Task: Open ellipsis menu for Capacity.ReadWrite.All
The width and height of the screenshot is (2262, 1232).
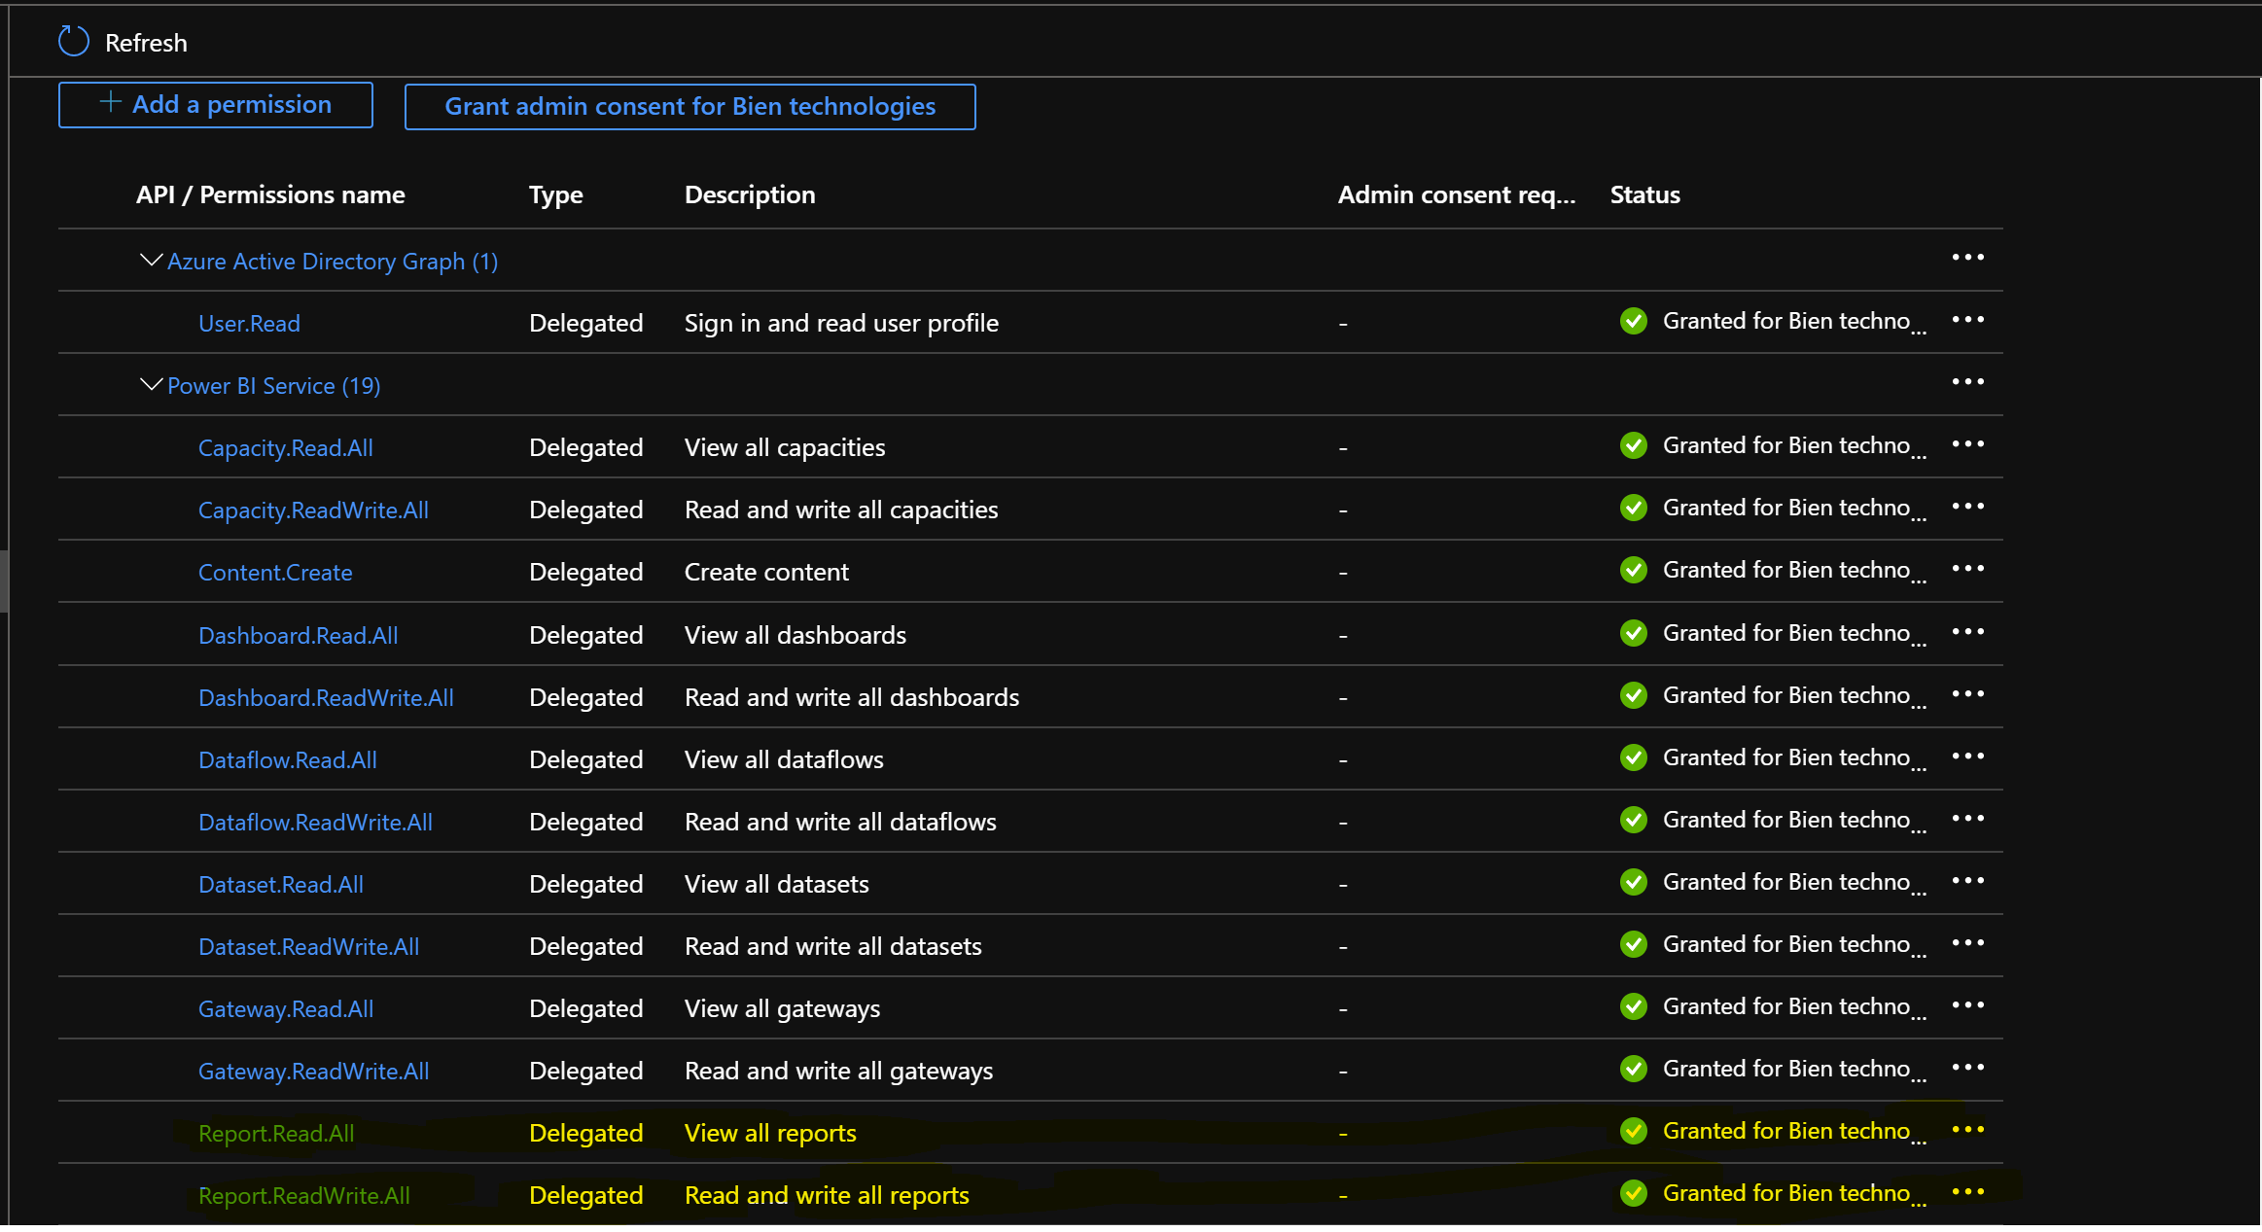Action: tap(1968, 507)
